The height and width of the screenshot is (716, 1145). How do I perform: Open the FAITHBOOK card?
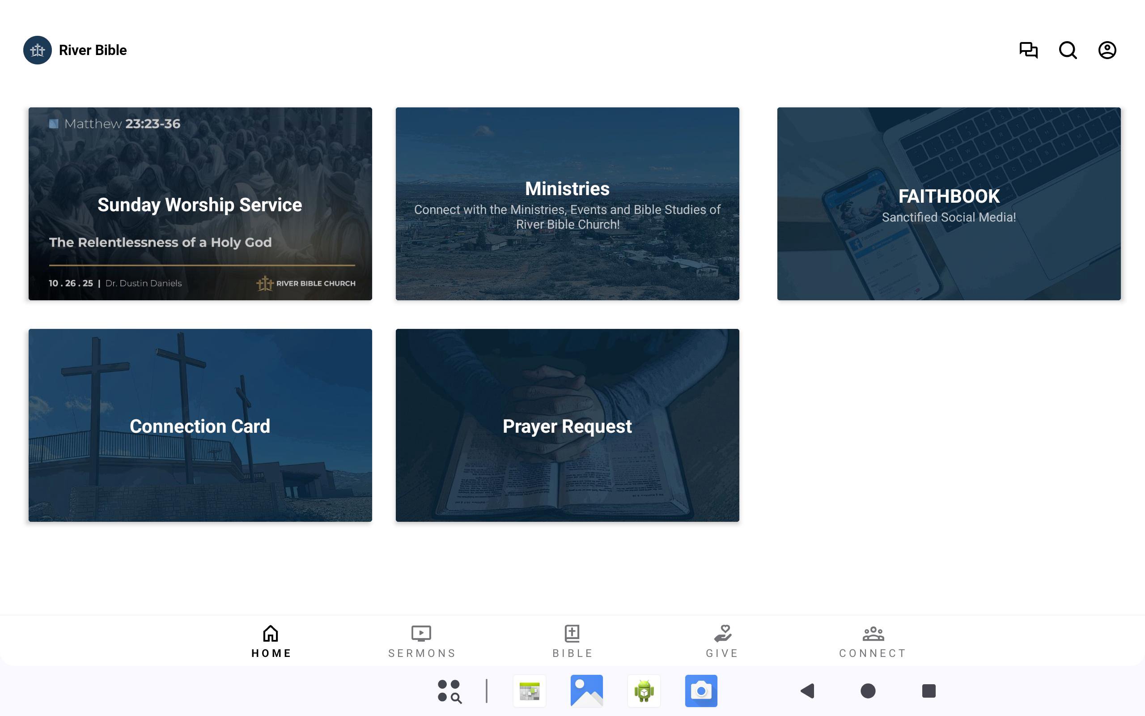(949, 204)
